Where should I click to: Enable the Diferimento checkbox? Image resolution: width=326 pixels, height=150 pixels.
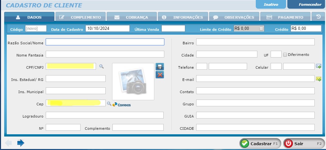coord(285,55)
